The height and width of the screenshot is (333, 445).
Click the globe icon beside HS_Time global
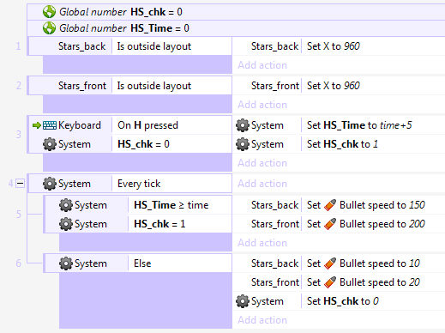tap(49, 28)
